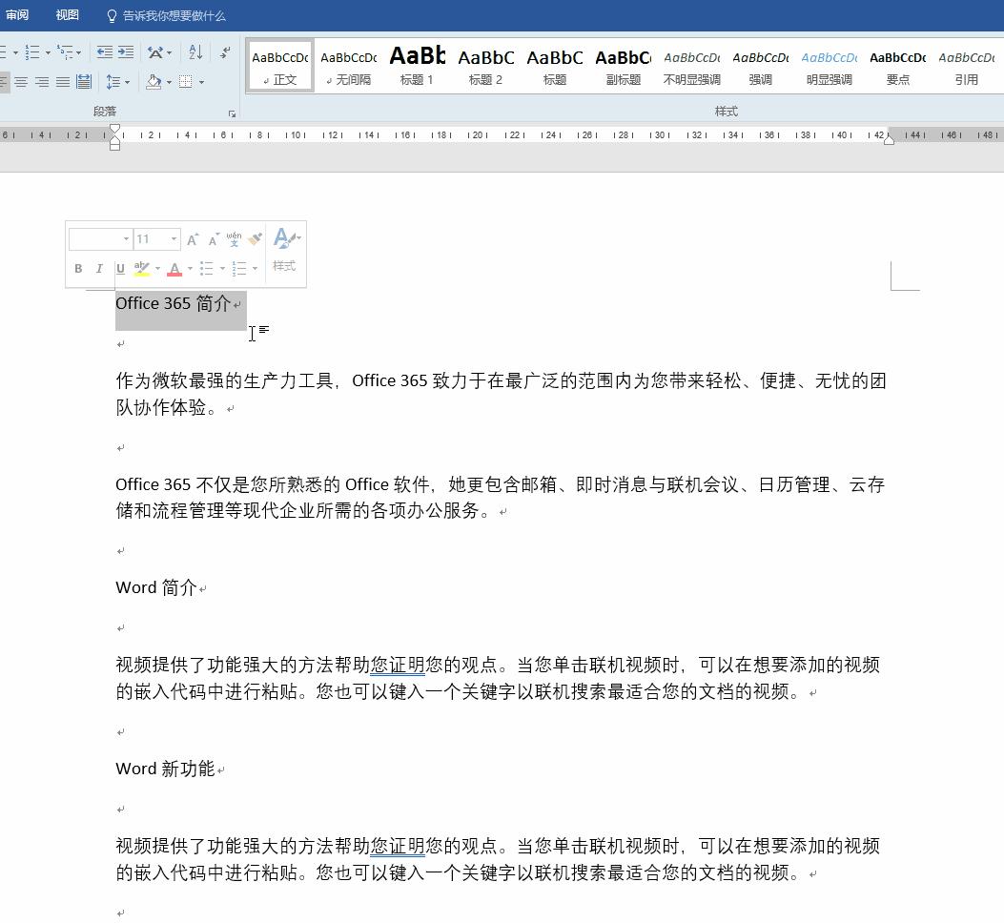Viewport: 1004px width, 923px height.
Task: Expand the Borders dropdown arrow
Action: point(201,83)
